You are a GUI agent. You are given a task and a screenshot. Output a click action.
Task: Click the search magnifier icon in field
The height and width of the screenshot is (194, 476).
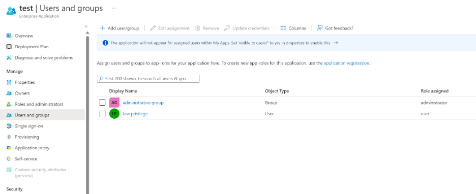101,79
